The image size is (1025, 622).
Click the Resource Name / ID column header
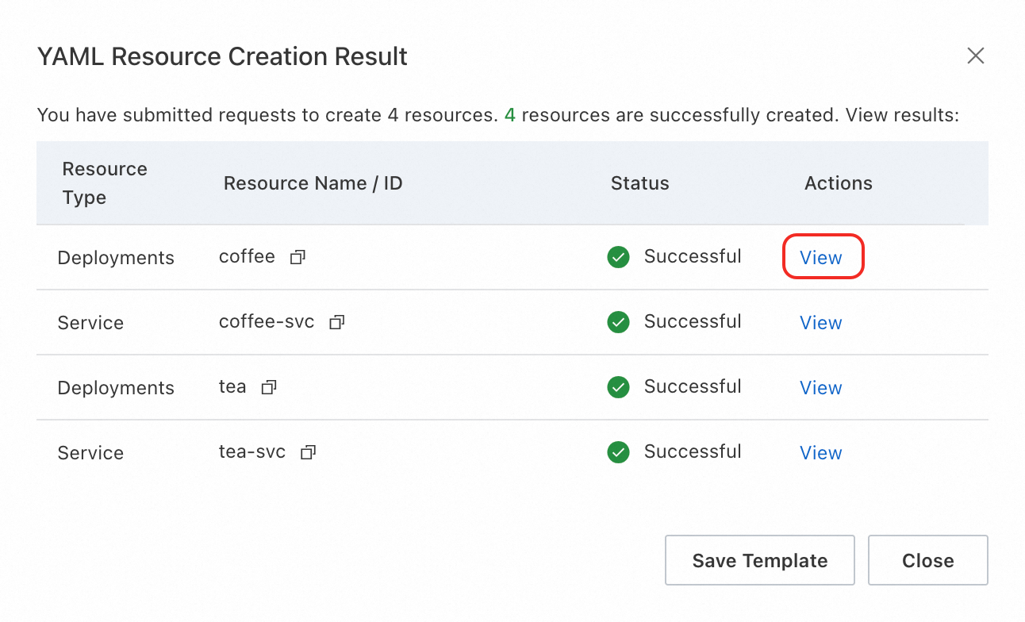[x=313, y=183]
